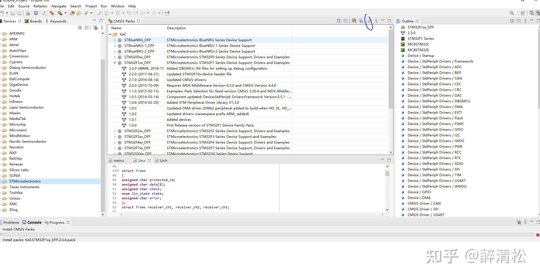The image size is (540, 278).
Task: Select version 2.3.0 of STM32F1xx_DFP
Action: tap(146, 69)
